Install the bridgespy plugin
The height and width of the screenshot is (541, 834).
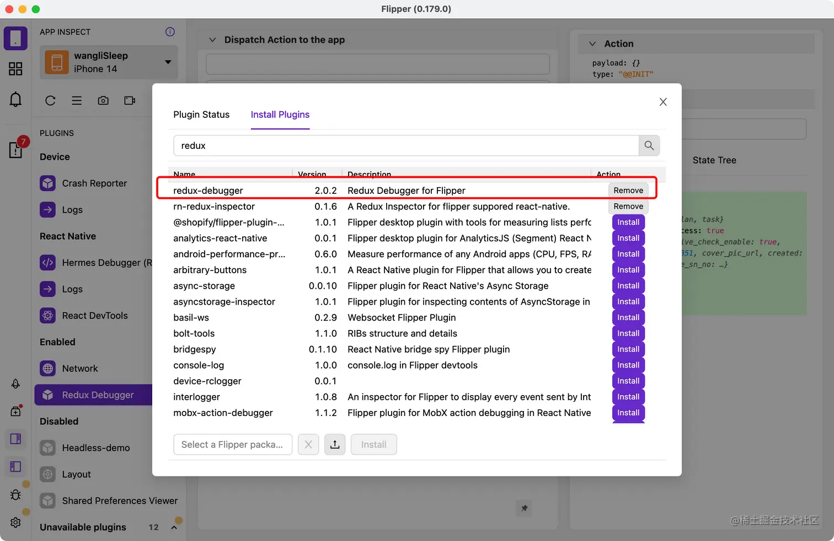[x=628, y=349]
